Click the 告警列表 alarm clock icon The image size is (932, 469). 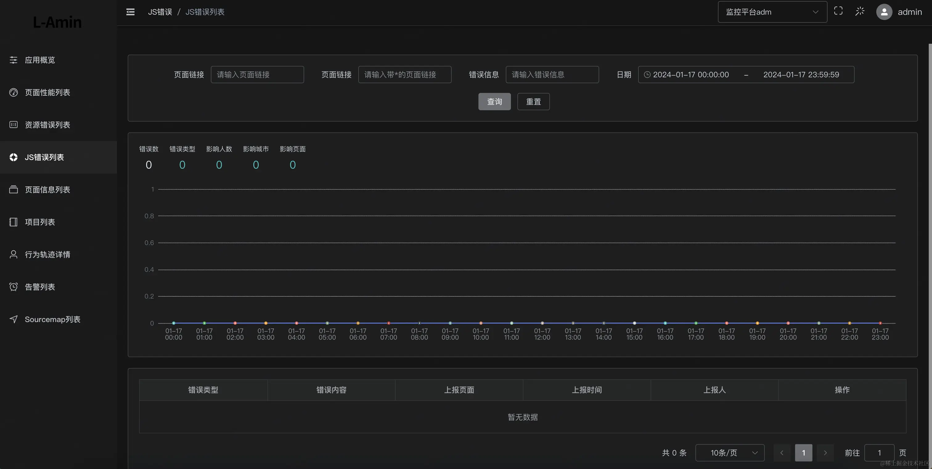13,287
